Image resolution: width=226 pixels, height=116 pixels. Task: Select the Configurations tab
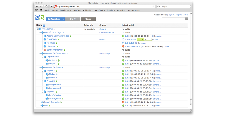tap(54, 19)
